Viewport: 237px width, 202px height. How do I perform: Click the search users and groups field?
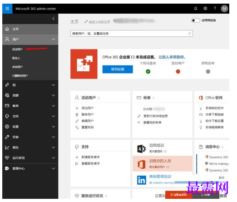coord(132,34)
